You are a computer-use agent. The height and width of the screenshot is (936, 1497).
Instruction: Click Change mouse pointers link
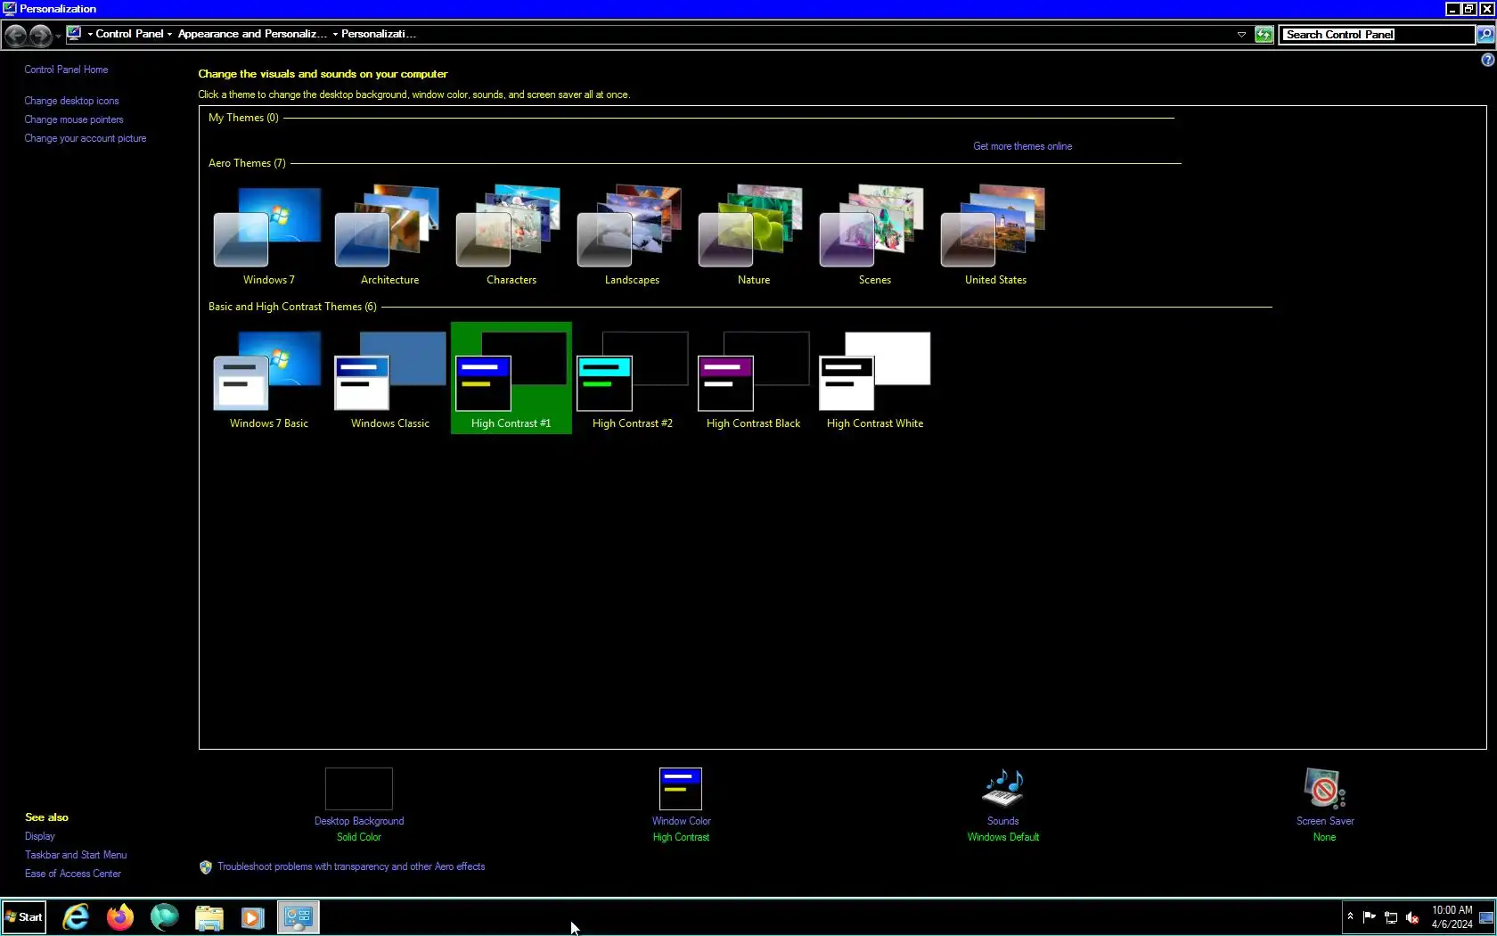(x=74, y=119)
